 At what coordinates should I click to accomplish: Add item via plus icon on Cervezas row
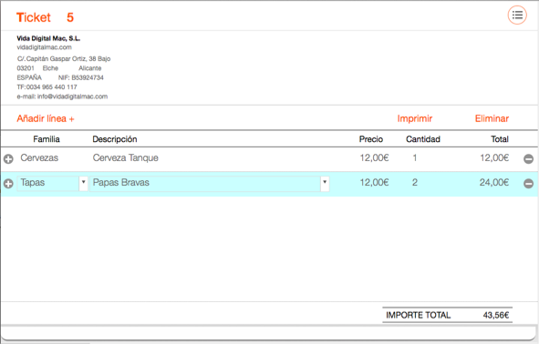pyautogui.click(x=8, y=158)
